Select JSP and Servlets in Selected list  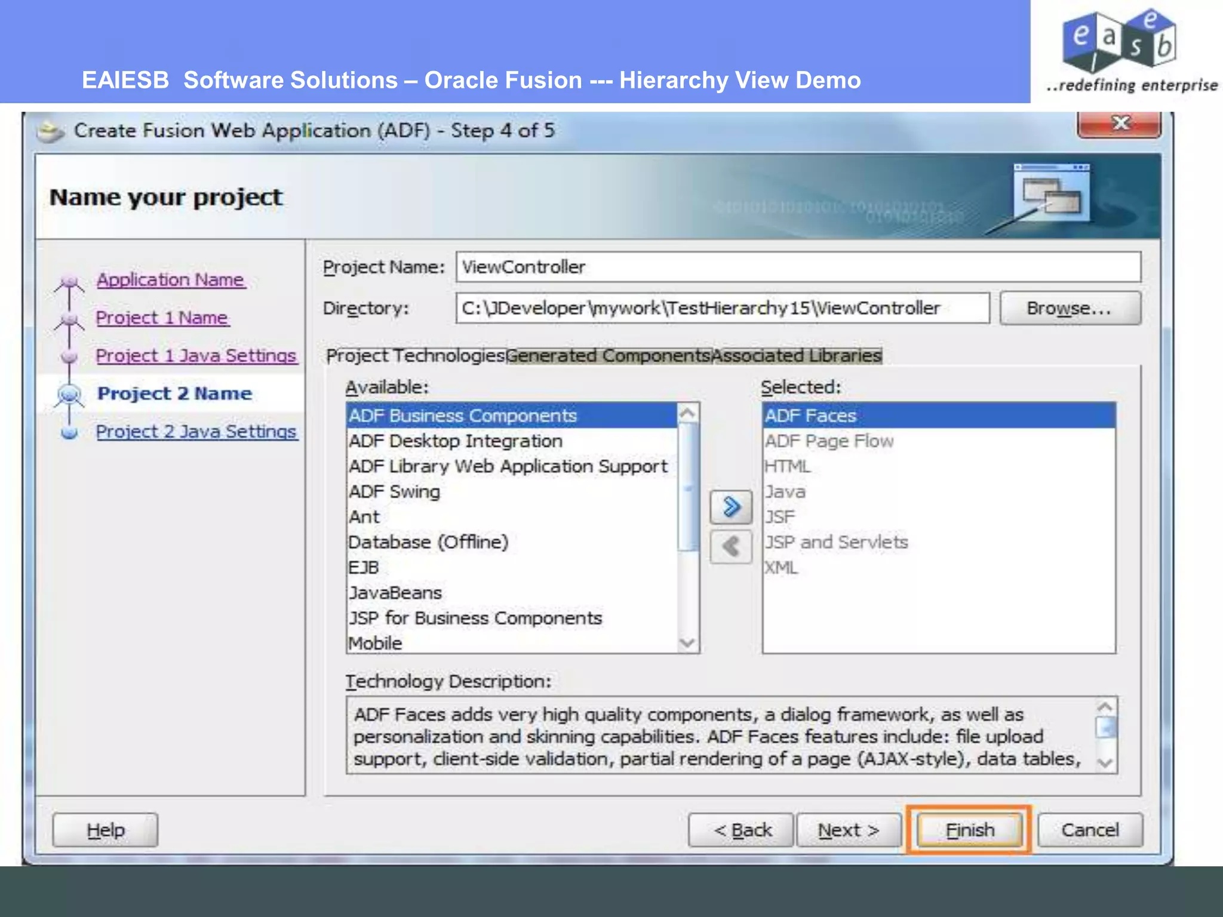pos(939,542)
